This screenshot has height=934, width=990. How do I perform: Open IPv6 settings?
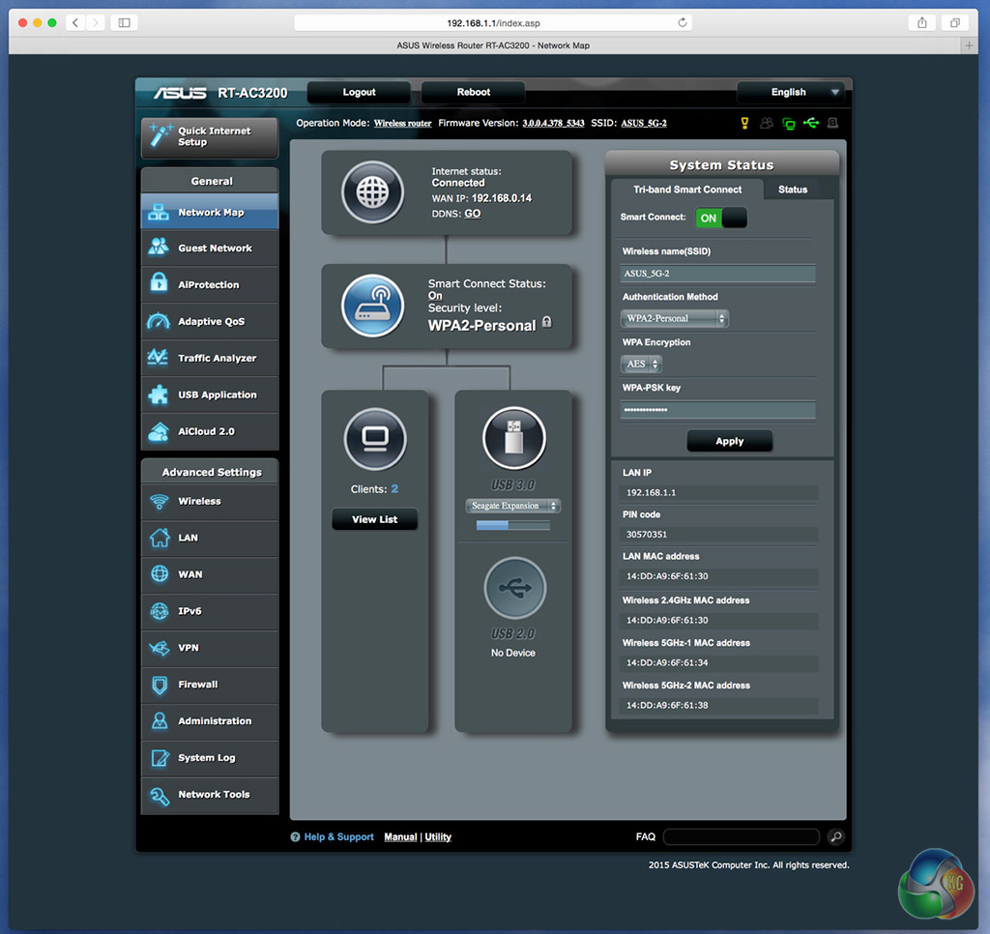pos(210,611)
